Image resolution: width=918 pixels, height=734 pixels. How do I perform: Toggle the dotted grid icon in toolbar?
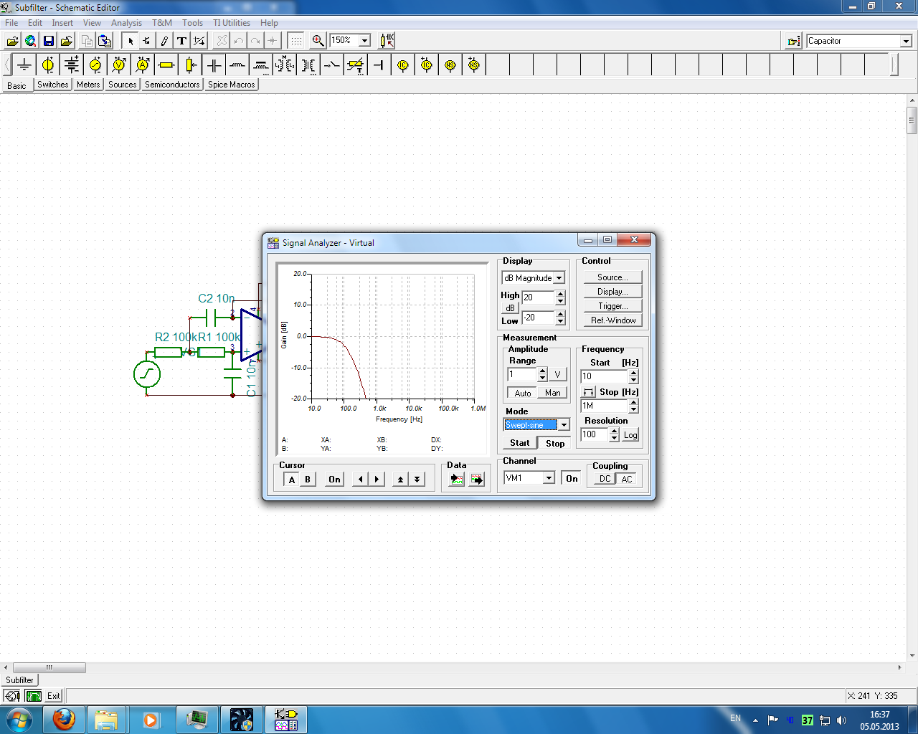click(x=296, y=41)
